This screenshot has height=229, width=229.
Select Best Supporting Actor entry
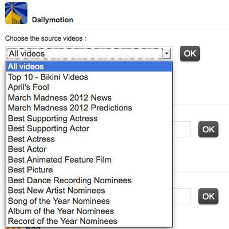point(89,128)
